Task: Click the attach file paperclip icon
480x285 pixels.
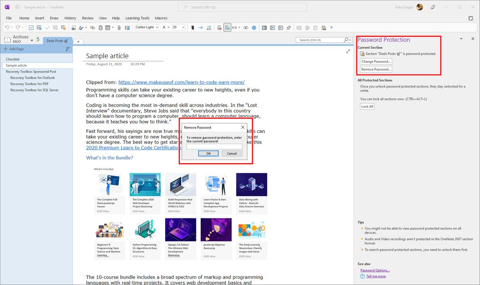Action: click(119, 28)
